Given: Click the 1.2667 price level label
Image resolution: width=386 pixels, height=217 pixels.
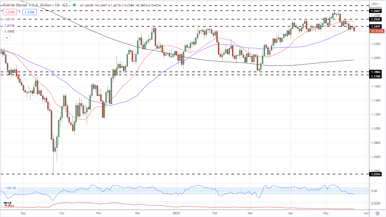Looking at the screenshot, I should point(376,11).
